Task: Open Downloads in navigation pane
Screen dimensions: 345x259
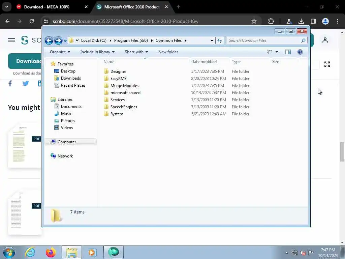Action: point(71,78)
